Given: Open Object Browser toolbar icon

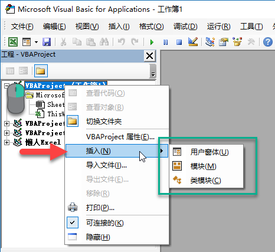Looking at the screenshot, I should (x=237, y=42).
